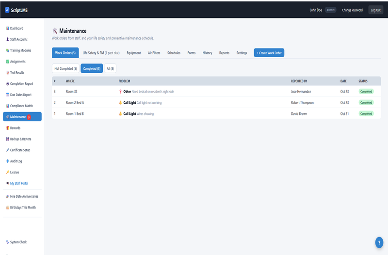388x255 pixels.
Task: Click the 'Jose Hernandez' reporter cell
Action: coord(301,92)
